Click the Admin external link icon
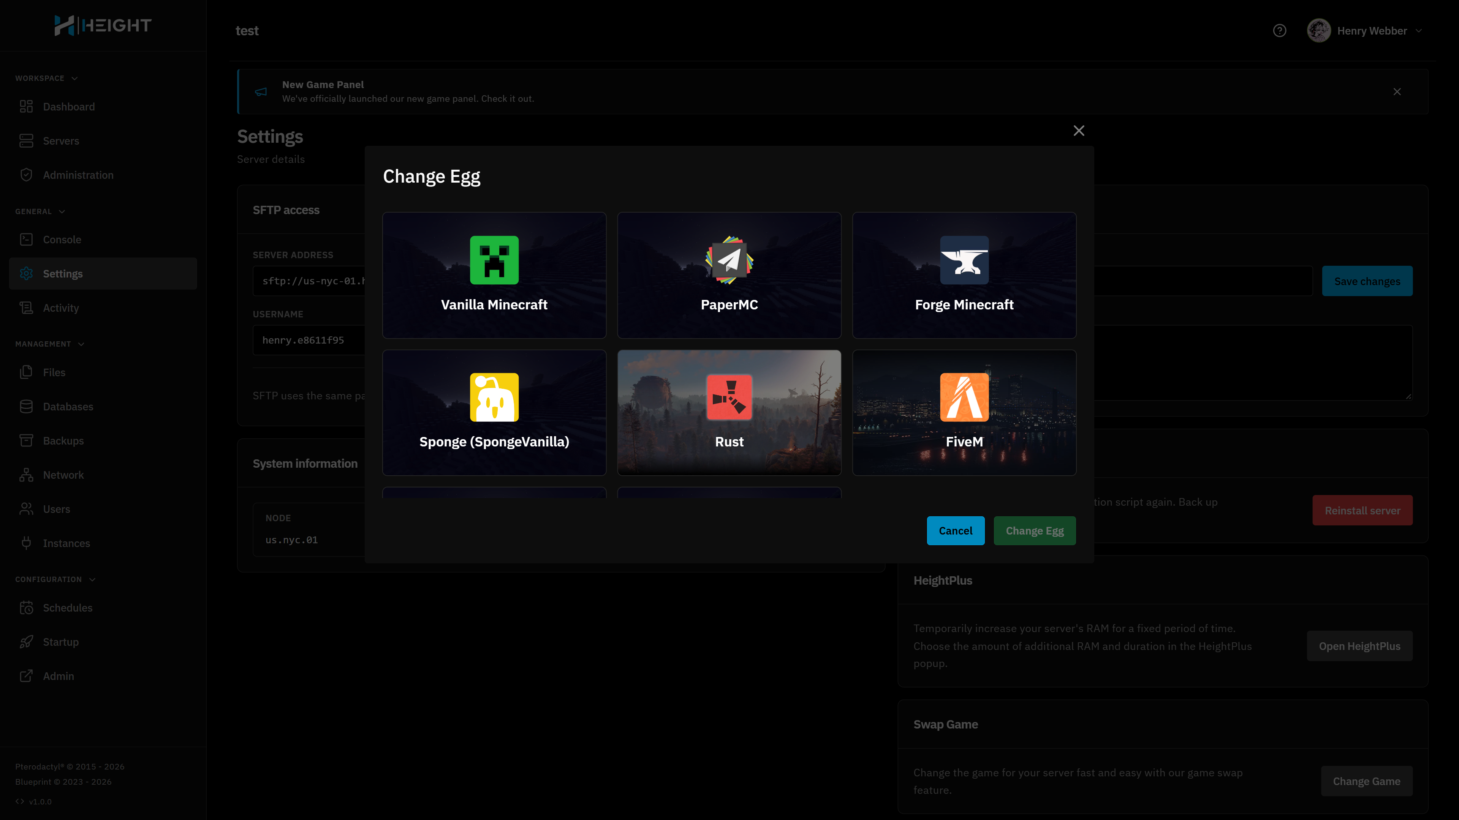The image size is (1459, 820). [x=26, y=676]
